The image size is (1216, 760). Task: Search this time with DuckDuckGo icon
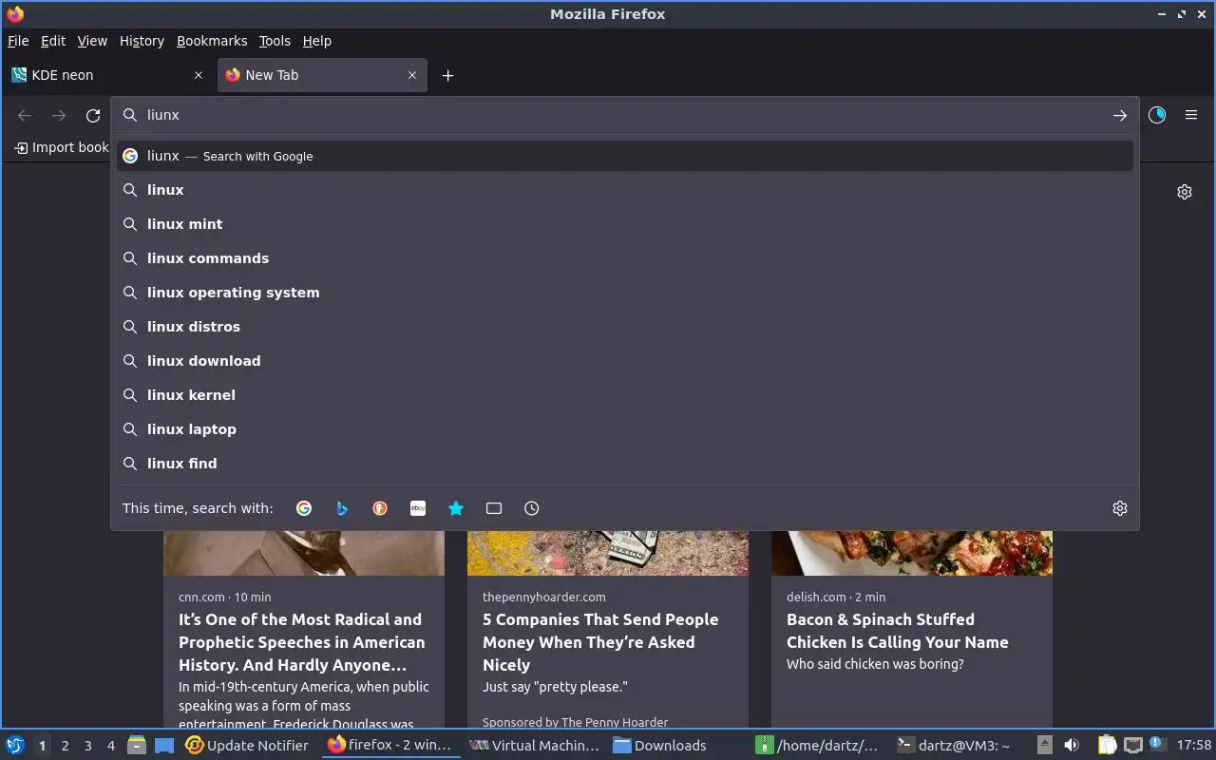click(380, 508)
